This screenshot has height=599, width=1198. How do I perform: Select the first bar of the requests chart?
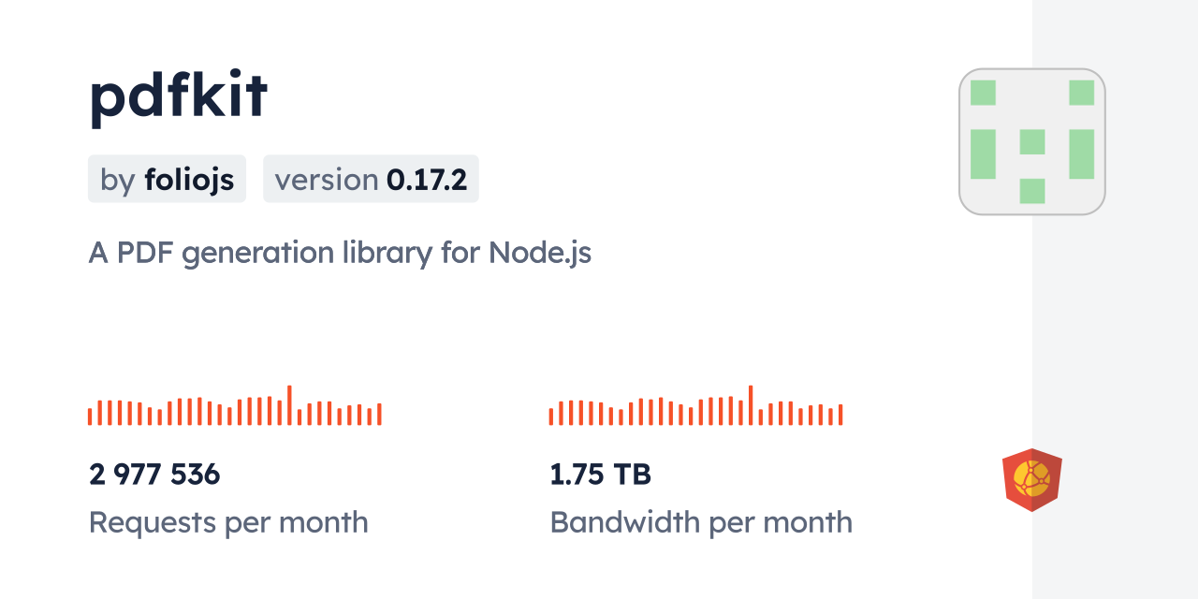tap(90, 416)
